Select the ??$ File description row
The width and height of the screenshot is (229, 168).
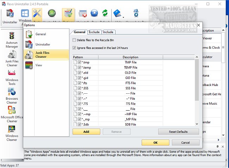tap(131, 104)
